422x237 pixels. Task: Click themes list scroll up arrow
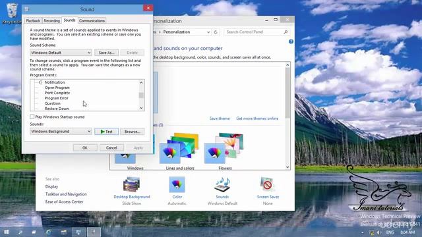(x=287, y=65)
